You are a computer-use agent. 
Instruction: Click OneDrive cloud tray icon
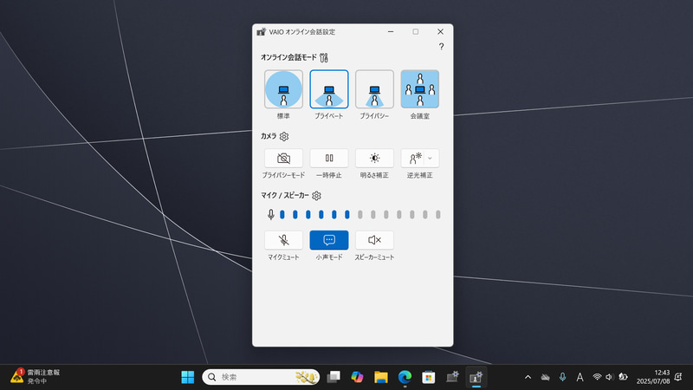(x=546, y=377)
